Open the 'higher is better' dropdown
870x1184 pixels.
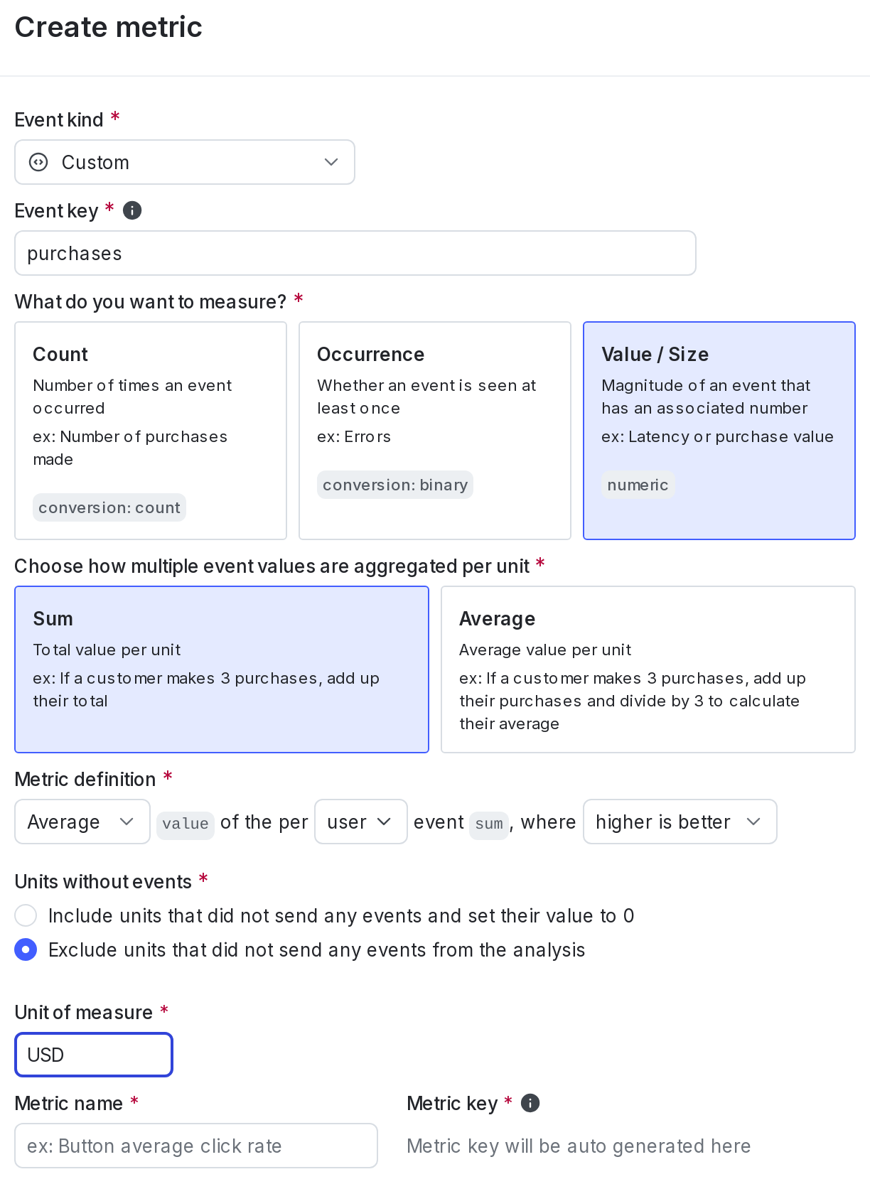tap(680, 822)
